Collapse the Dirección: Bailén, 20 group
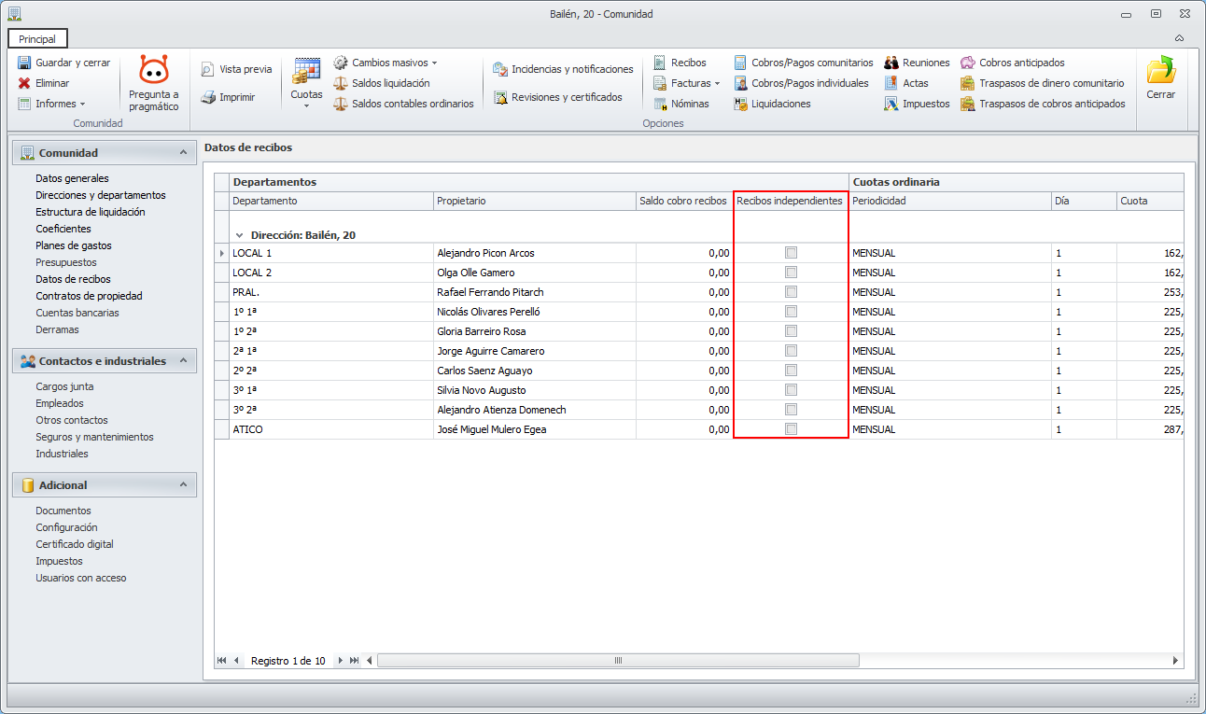1206x714 pixels. coord(240,236)
